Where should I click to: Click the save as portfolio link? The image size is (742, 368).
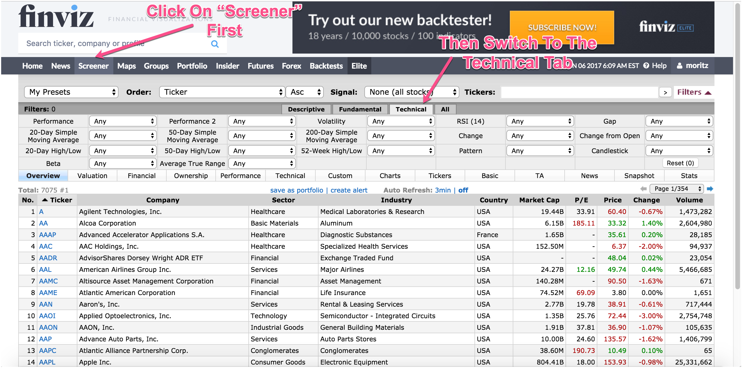(297, 190)
